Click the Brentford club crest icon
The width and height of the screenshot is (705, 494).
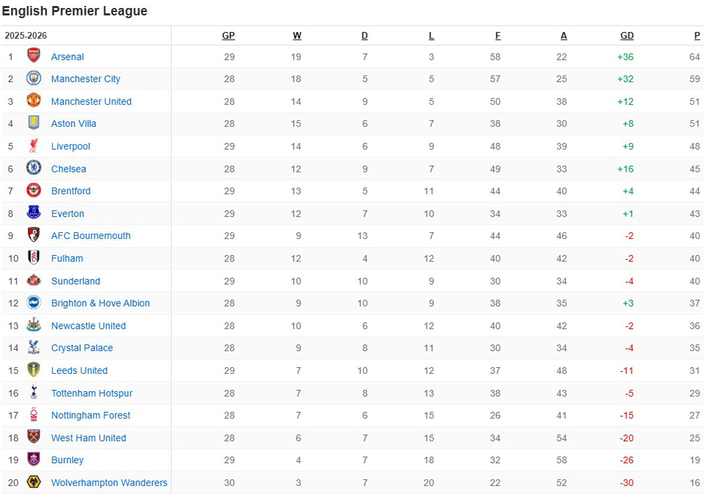pyautogui.click(x=34, y=191)
